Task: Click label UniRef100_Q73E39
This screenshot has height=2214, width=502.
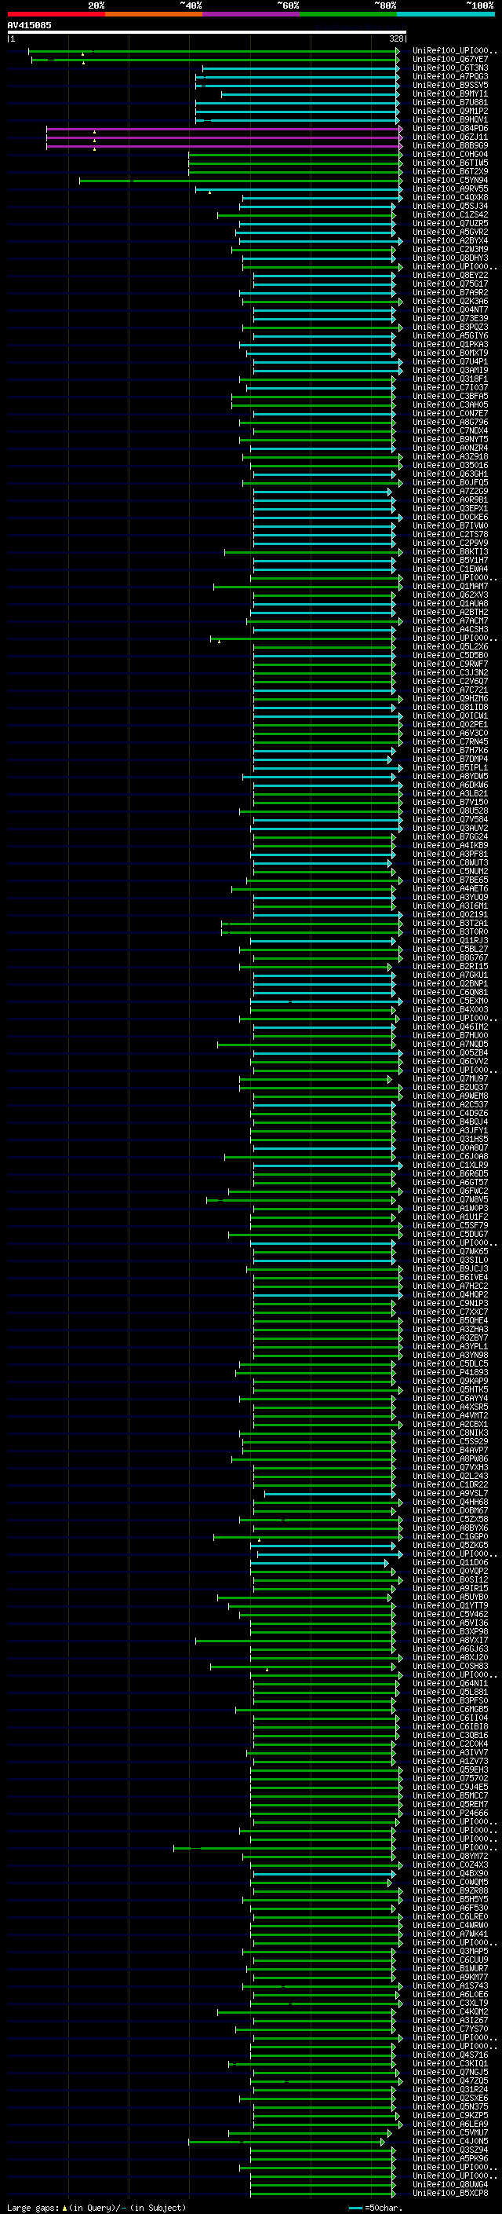Action: (450, 318)
